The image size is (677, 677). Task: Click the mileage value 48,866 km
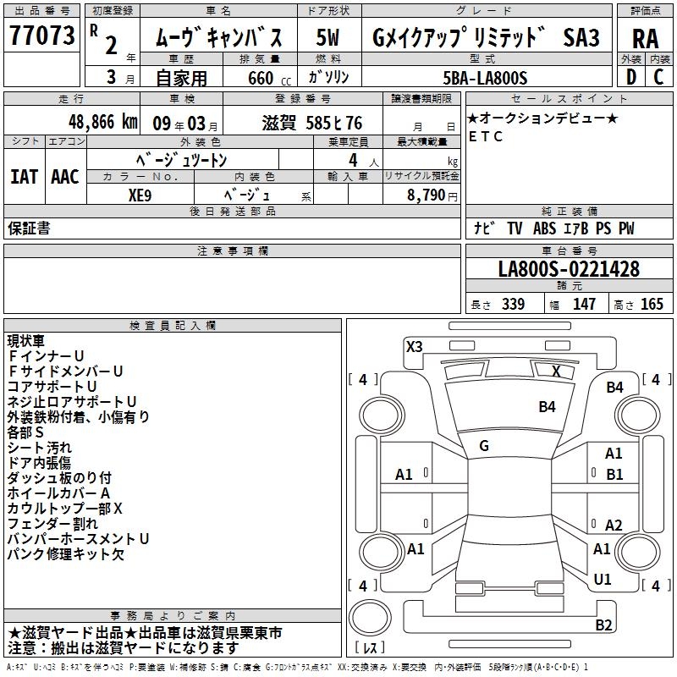(x=99, y=120)
